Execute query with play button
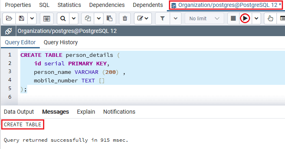285x149 pixels. [x=245, y=18]
